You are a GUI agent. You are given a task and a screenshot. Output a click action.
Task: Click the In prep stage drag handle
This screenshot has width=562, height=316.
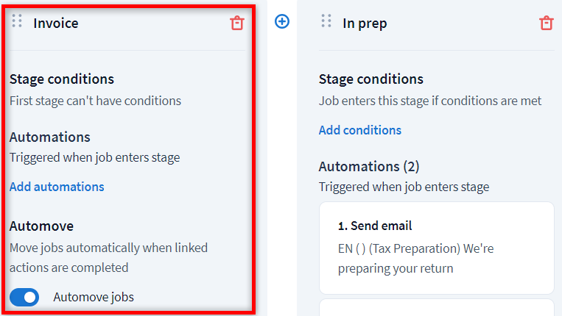click(326, 21)
